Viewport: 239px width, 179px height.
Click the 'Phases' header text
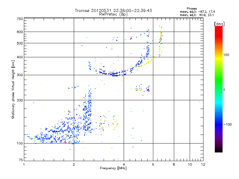pos(191,9)
